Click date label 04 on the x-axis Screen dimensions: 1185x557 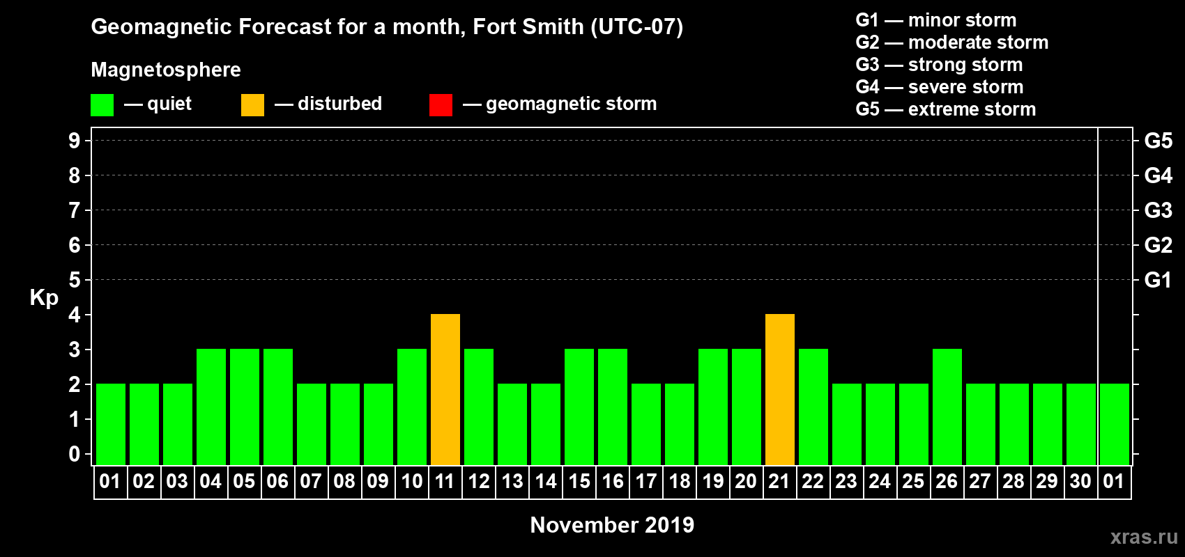tap(211, 481)
